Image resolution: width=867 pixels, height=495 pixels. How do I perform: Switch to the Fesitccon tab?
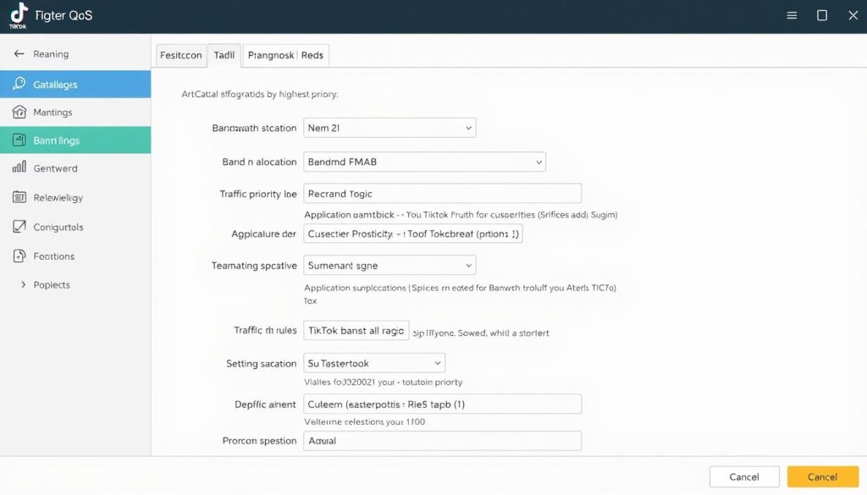click(x=181, y=55)
